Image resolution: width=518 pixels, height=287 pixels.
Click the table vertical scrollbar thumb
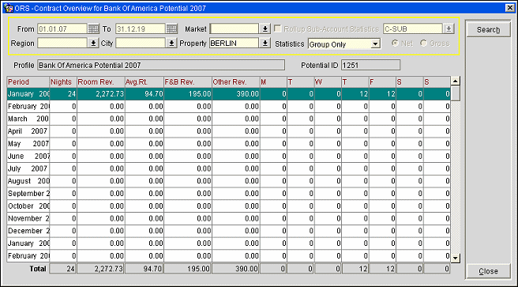pyautogui.click(x=456, y=93)
